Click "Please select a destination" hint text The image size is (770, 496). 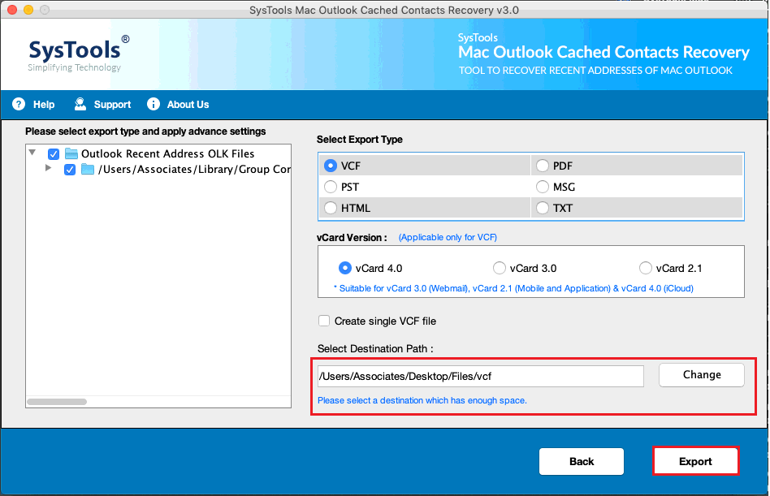pyautogui.click(x=422, y=400)
